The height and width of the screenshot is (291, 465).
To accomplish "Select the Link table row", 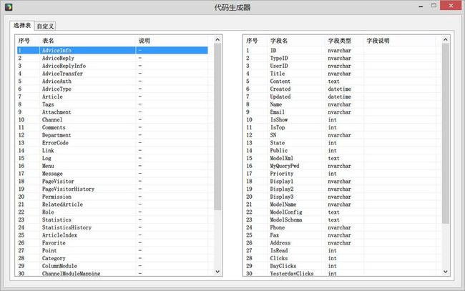I will coord(112,151).
